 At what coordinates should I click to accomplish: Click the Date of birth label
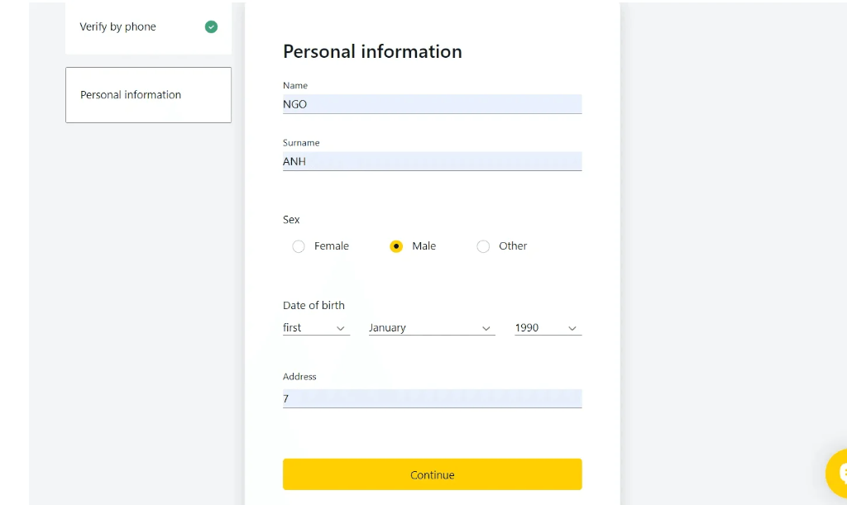pyautogui.click(x=313, y=305)
